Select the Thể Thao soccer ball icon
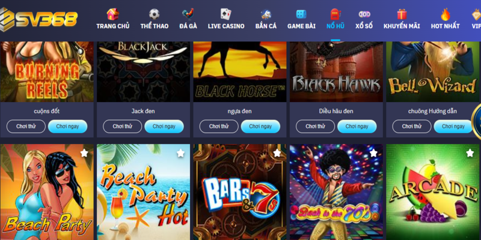The height and width of the screenshot is (240, 481). point(155,14)
